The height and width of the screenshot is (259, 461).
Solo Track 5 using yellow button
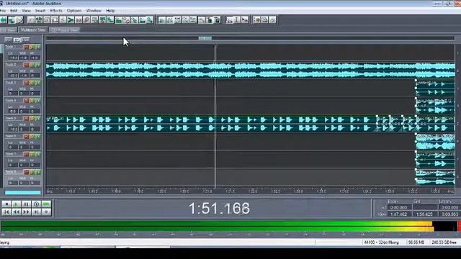(32, 119)
